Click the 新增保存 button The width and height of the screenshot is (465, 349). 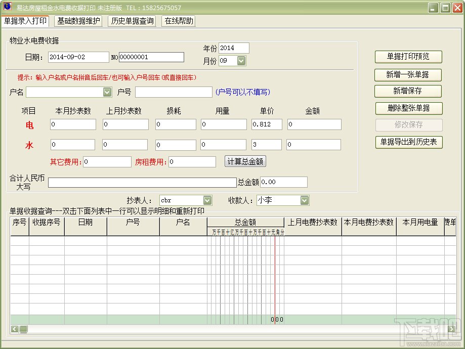coord(408,91)
